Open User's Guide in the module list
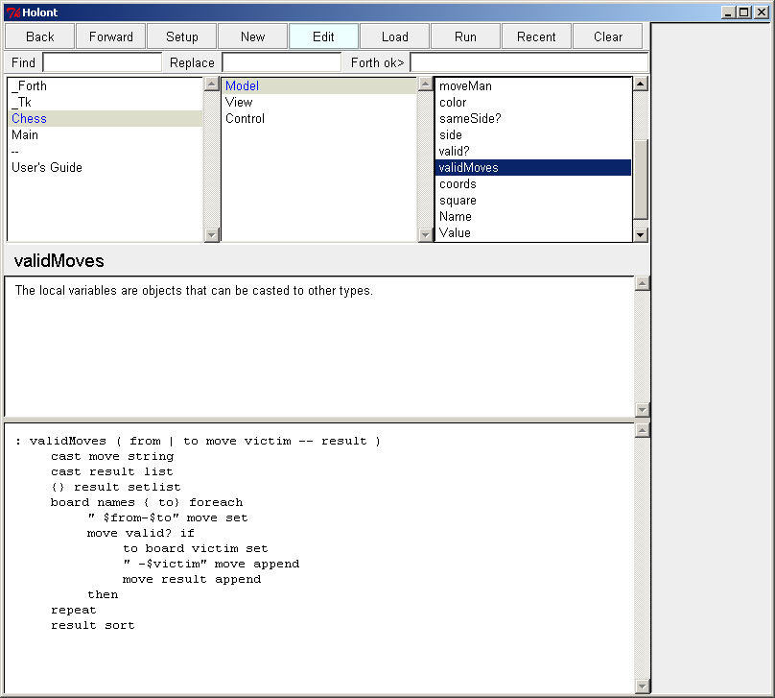The image size is (775, 698). point(47,168)
